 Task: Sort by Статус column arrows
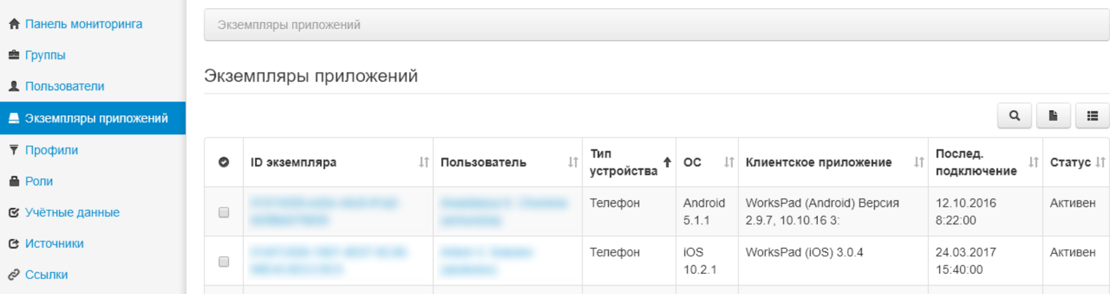click(x=1100, y=162)
